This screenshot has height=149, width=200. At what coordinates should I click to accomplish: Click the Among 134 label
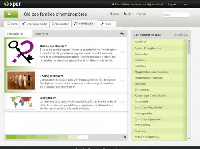point(181,35)
